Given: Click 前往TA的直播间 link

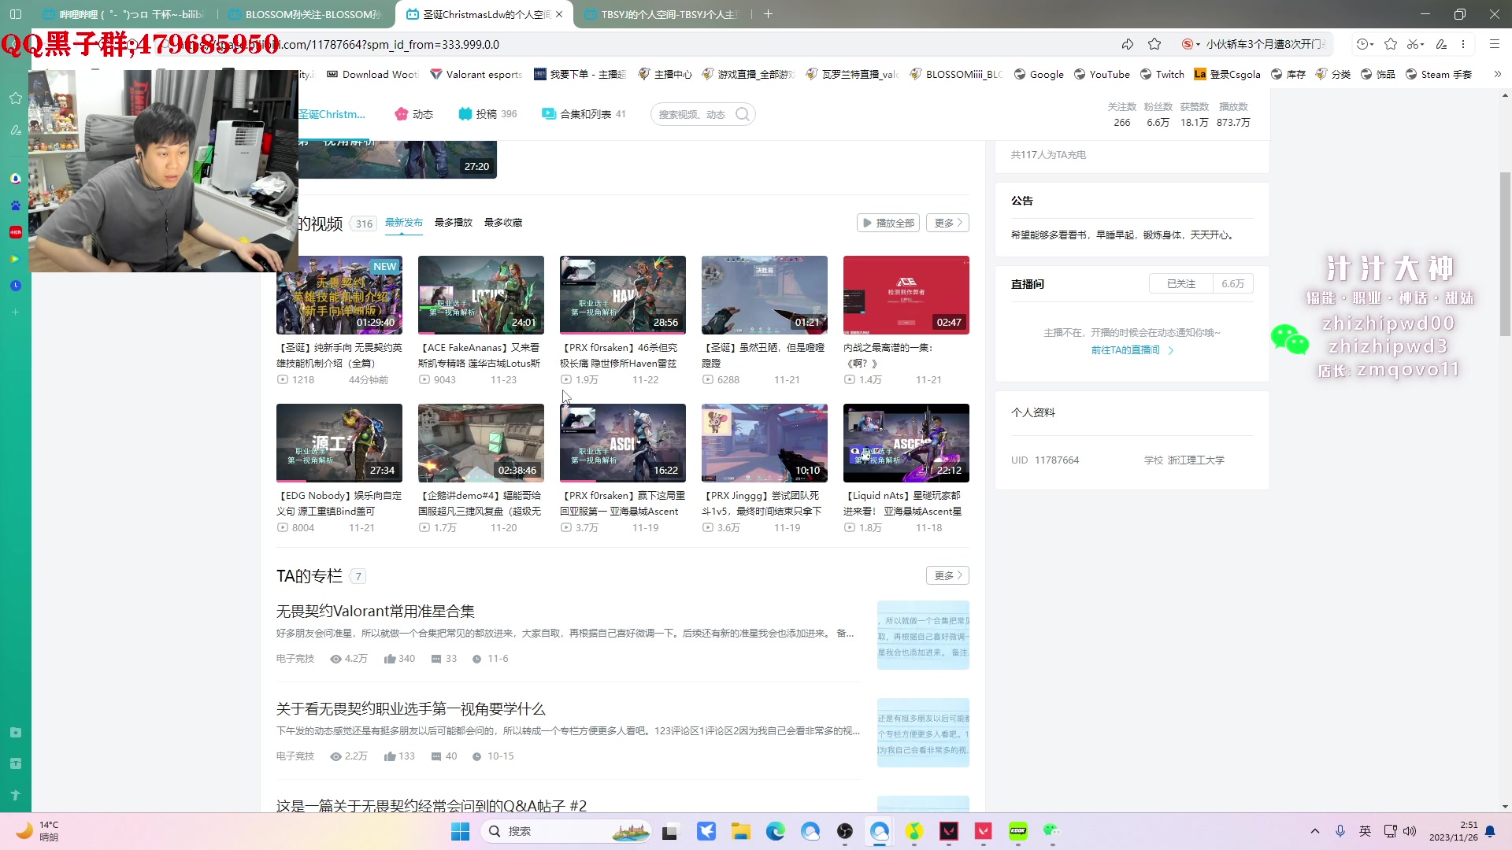Looking at the screenshot, I should pos(1125,350).
